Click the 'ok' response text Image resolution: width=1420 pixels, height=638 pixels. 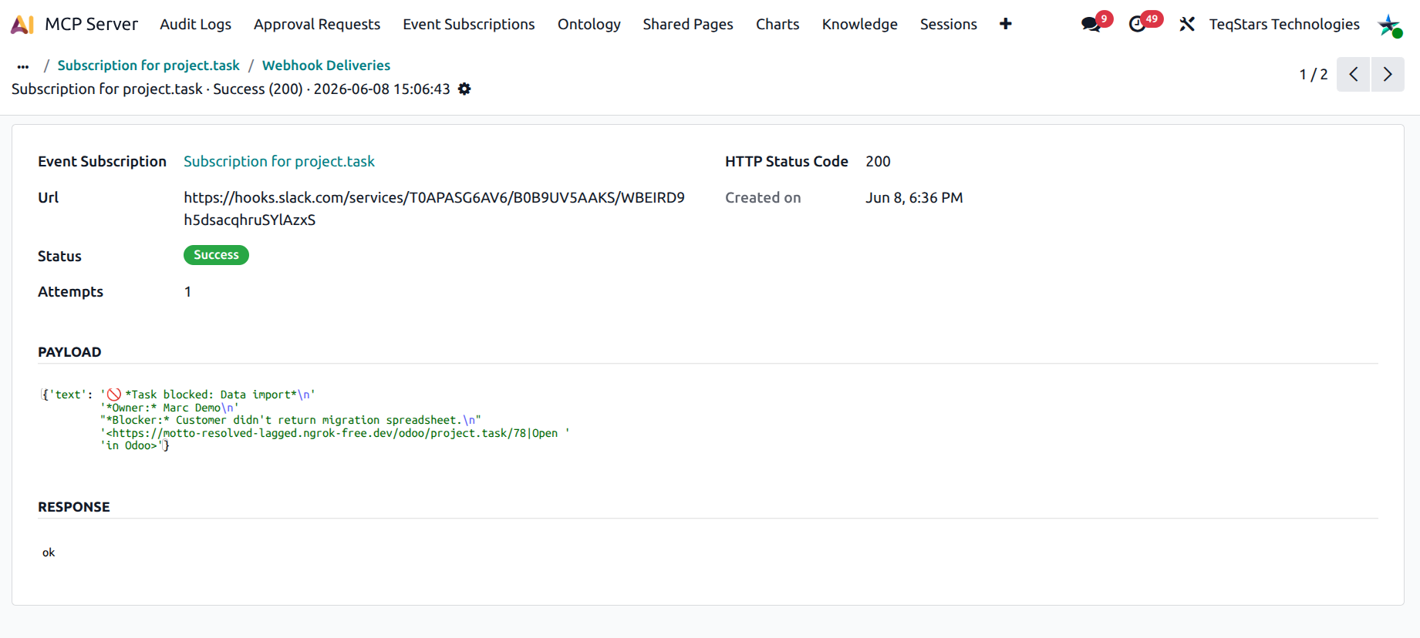point(49,552)
